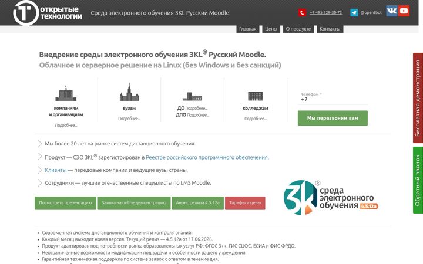Click header text 'Среда электронного обучения 3KL Русский Moodle'
This screenshot has width=423, height=264.
160,13
